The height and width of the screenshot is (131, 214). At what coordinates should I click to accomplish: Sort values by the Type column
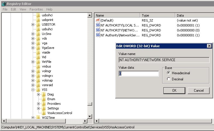pos(158,15)
